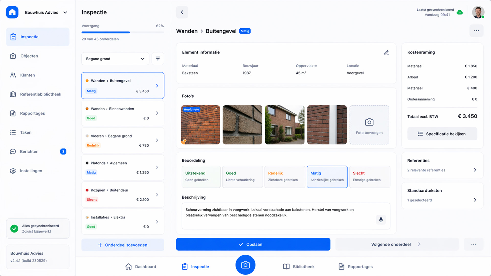Select the Goed rating option
Viewport: 491px width, 276px height.
point(242,177)
